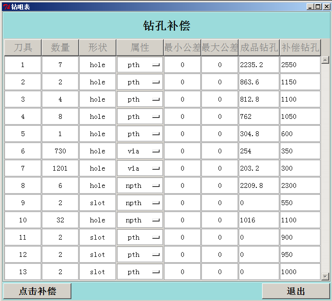Viewport: 332px width, 301px height.
Task: Click the 补偿钻孔 field showing 1050
Action: (300, 116)
